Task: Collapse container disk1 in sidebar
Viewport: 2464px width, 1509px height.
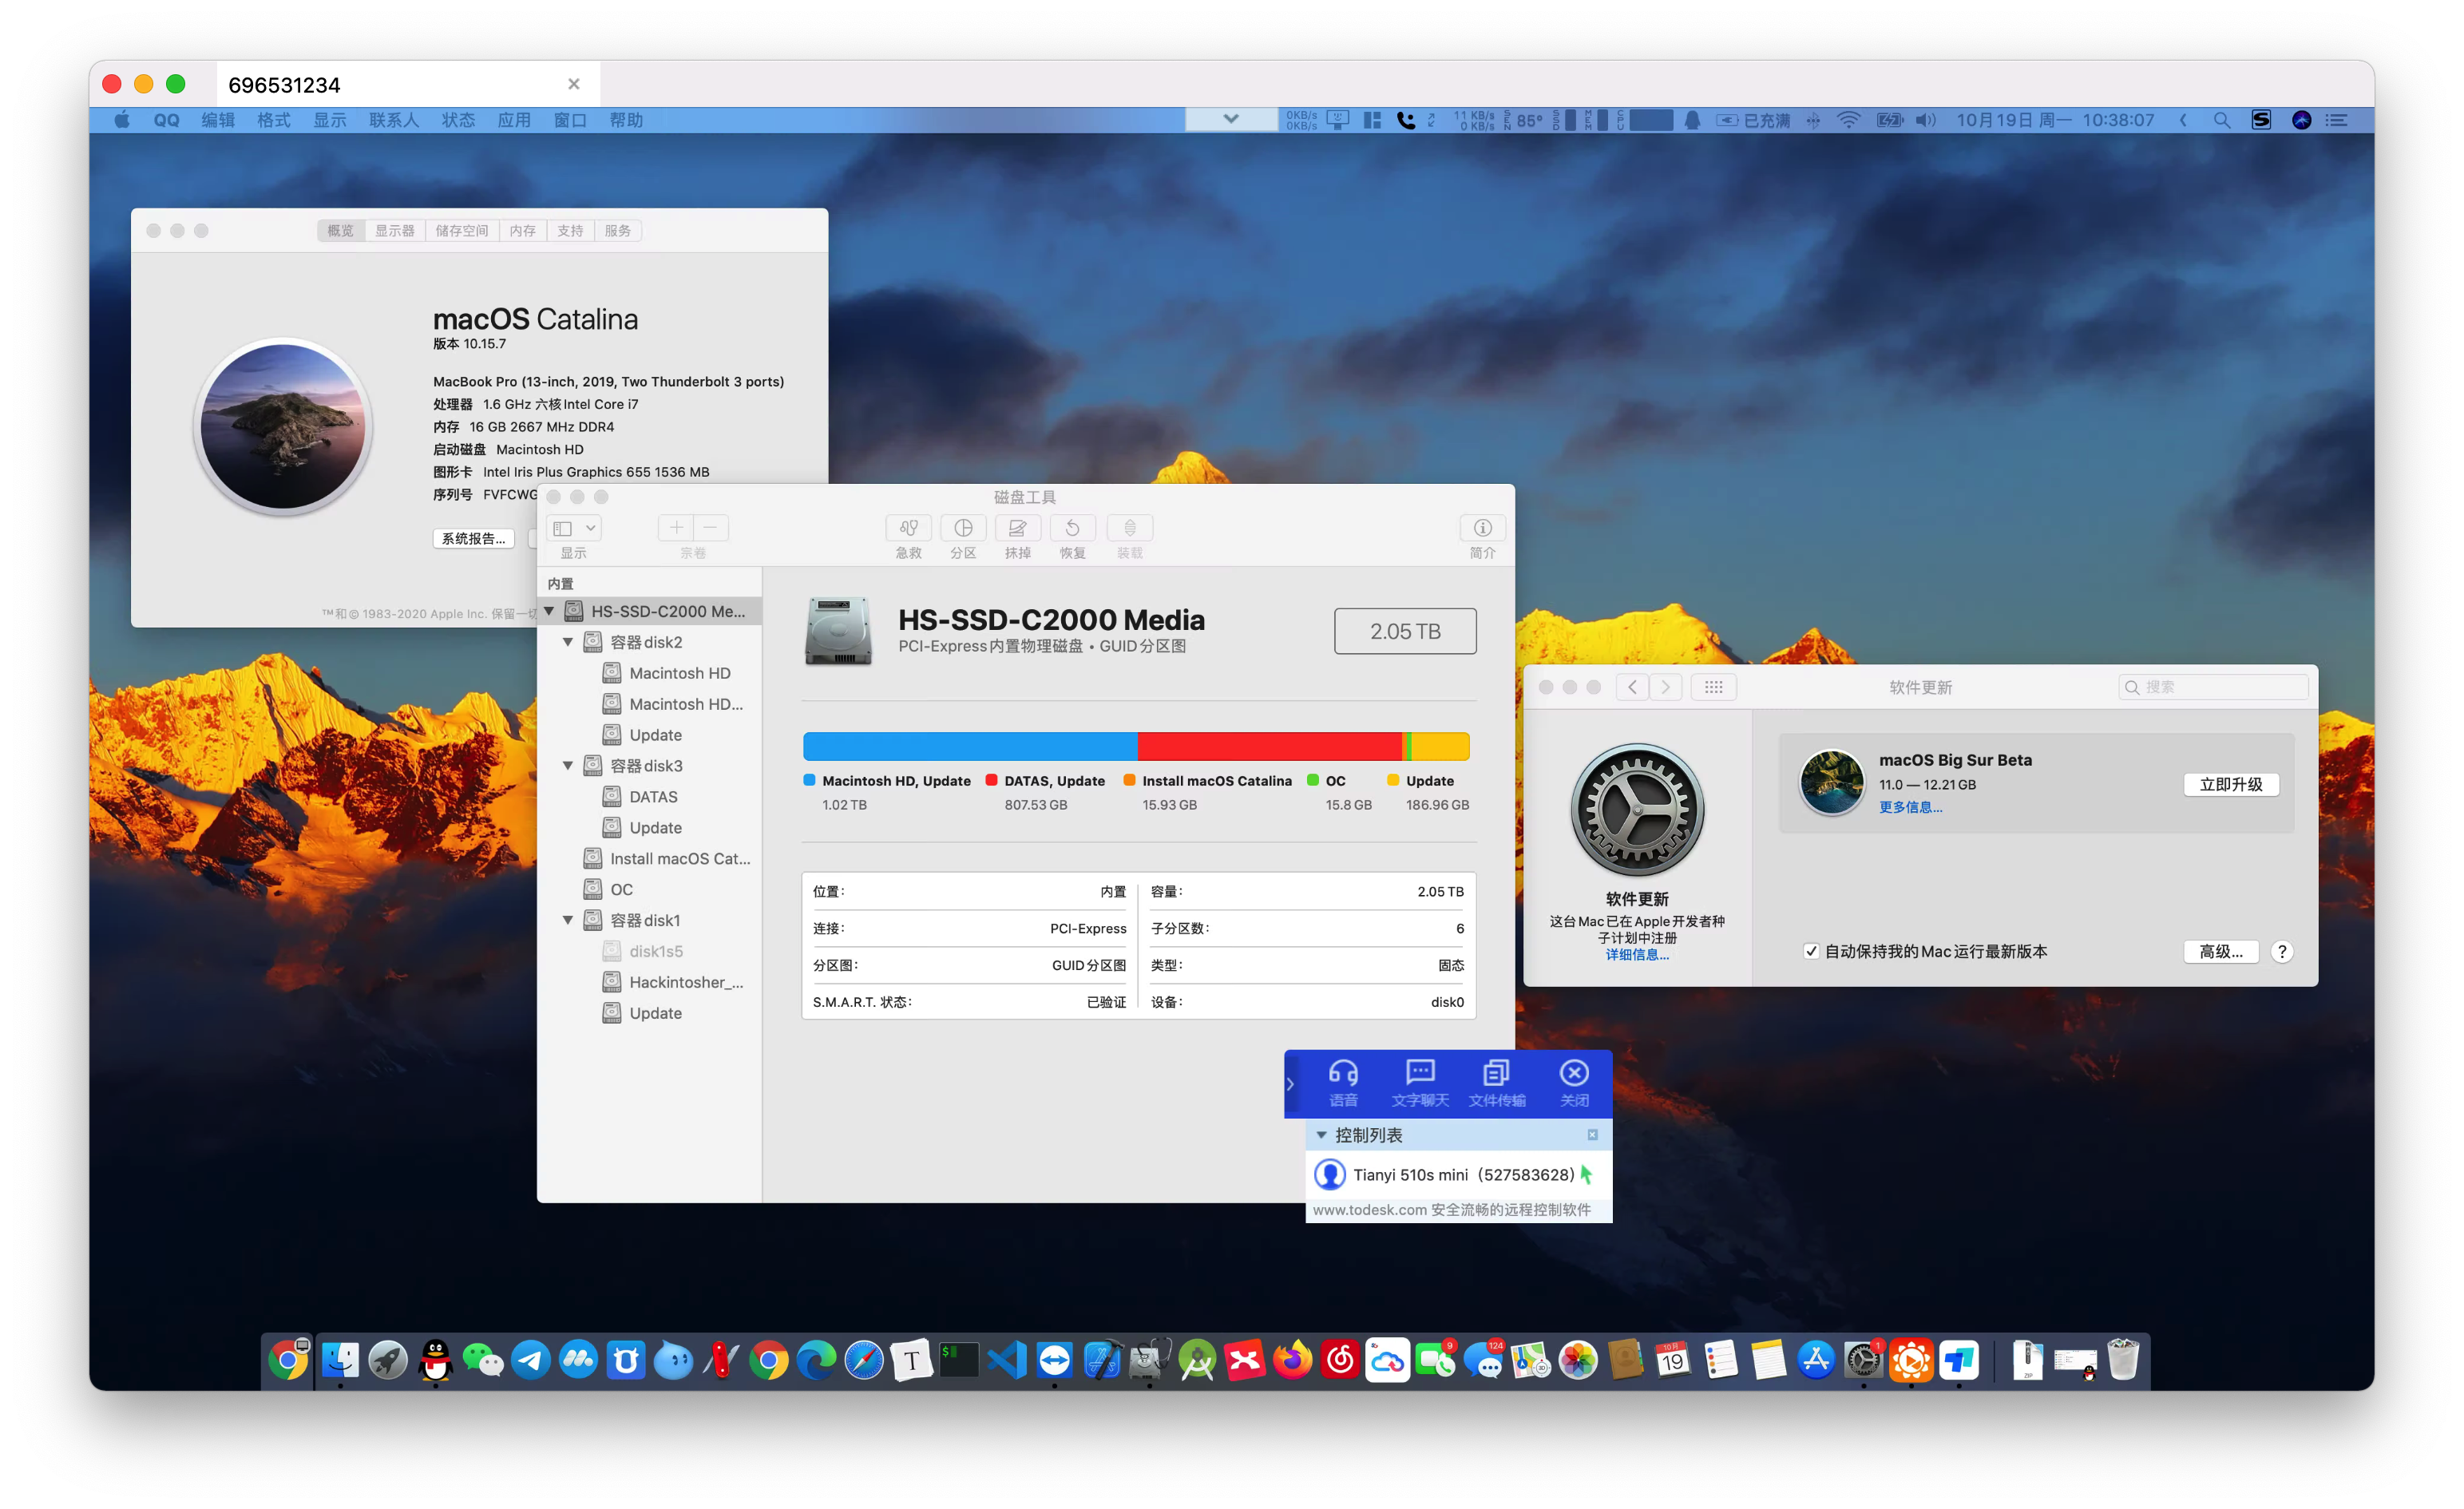Action: point(568,920)
